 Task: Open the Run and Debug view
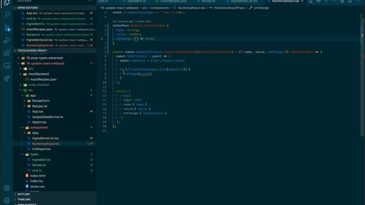coord(7,40)
